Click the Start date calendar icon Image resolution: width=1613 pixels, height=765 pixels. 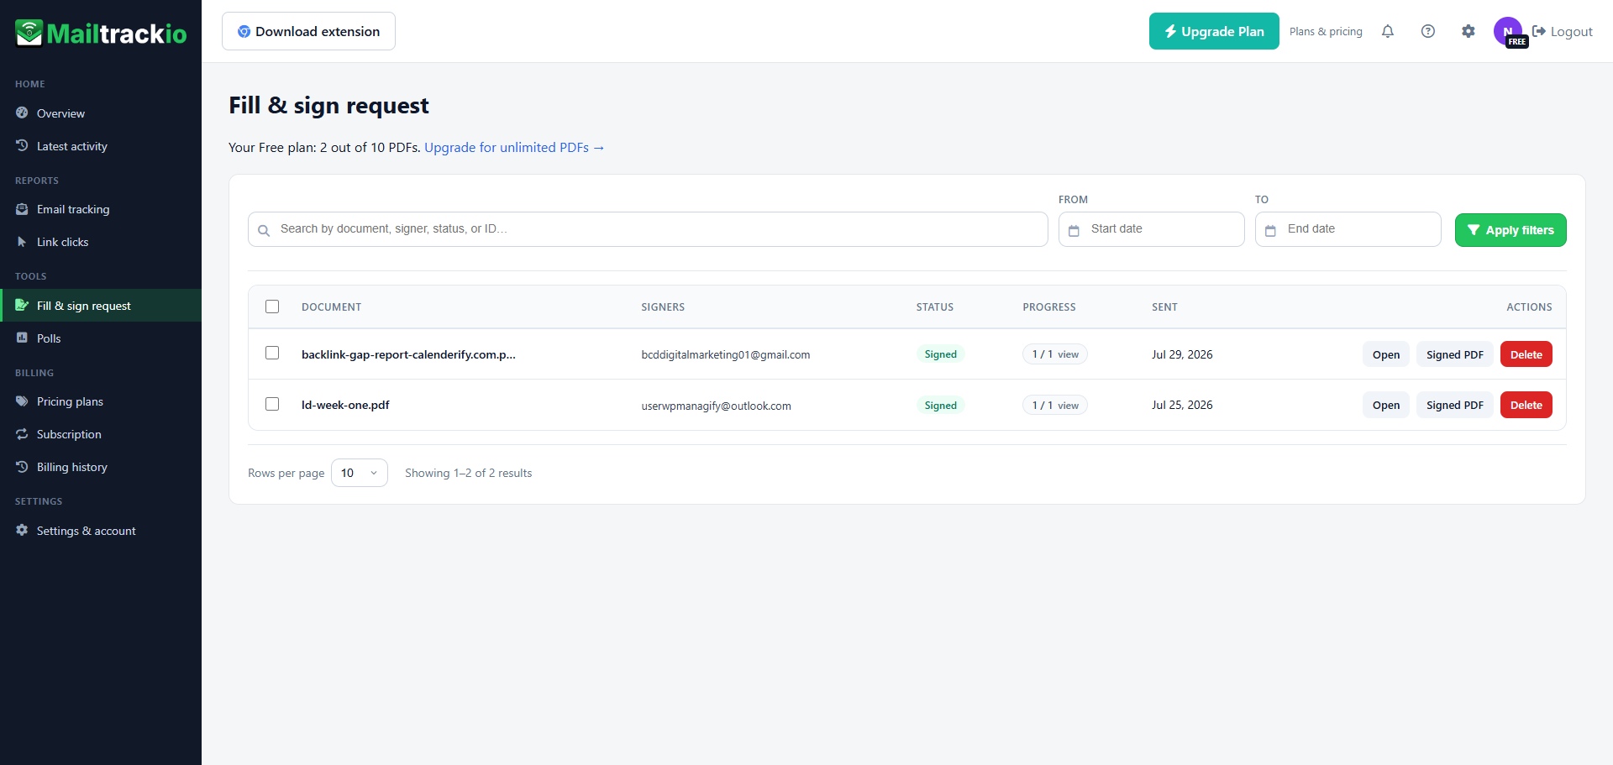[1074, 230]
